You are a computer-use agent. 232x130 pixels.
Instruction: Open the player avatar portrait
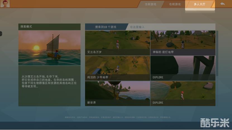tap(5, 4)
